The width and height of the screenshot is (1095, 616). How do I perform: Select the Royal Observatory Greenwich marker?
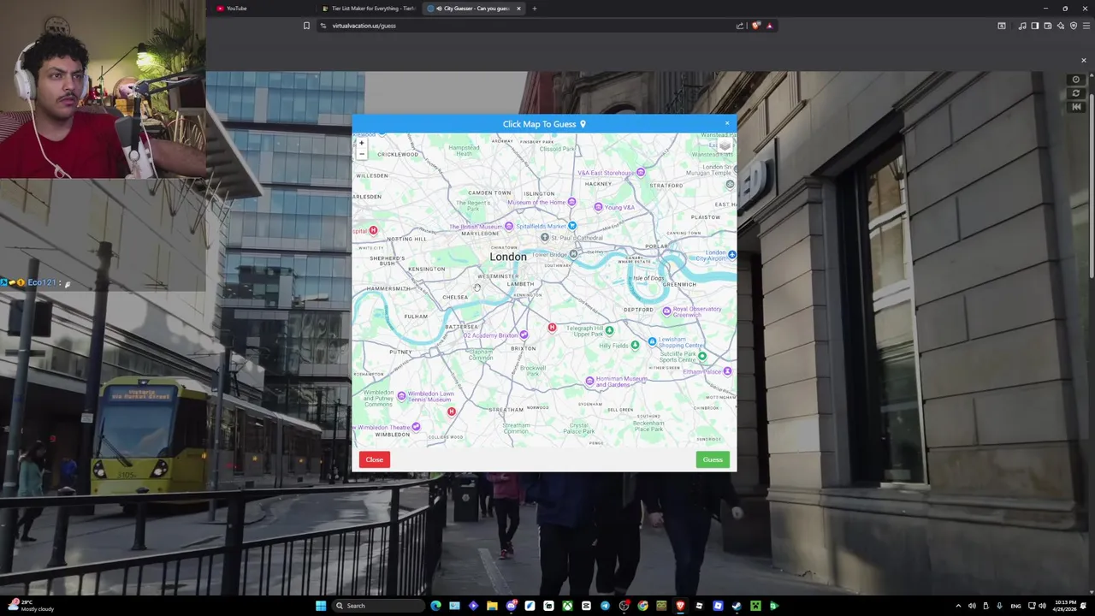[666, 311]
